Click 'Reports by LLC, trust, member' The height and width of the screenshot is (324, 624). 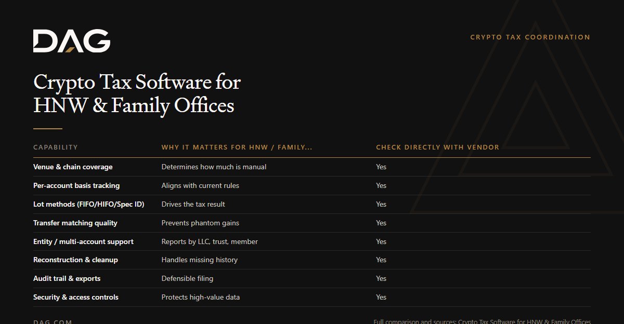click(x=210, y=242)
